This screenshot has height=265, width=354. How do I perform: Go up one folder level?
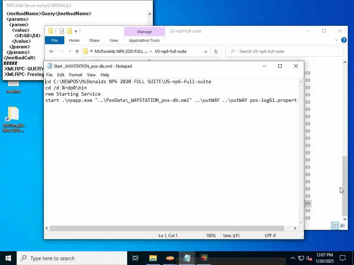(77, 52)
